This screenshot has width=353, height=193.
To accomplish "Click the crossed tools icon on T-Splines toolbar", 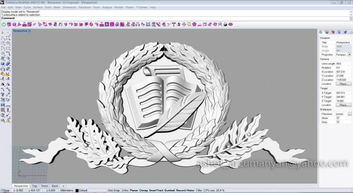I will [220, 24].
